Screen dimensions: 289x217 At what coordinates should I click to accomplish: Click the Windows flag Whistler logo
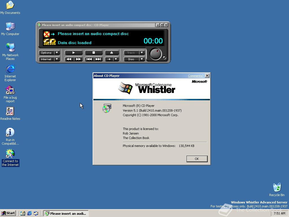(x=125, y=88)
